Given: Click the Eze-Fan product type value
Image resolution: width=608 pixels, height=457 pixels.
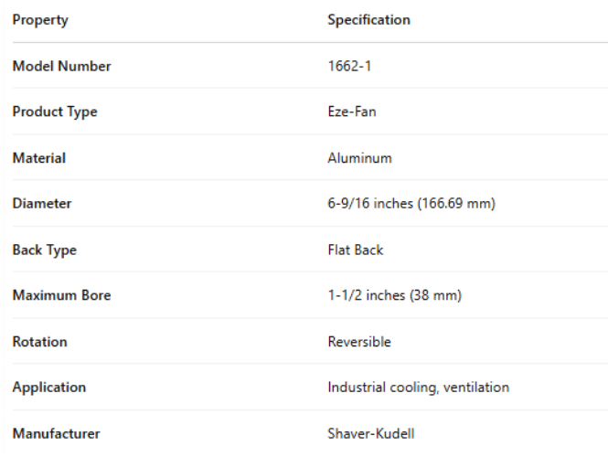Looking at the screenshot, I should (x=352, y=112).
